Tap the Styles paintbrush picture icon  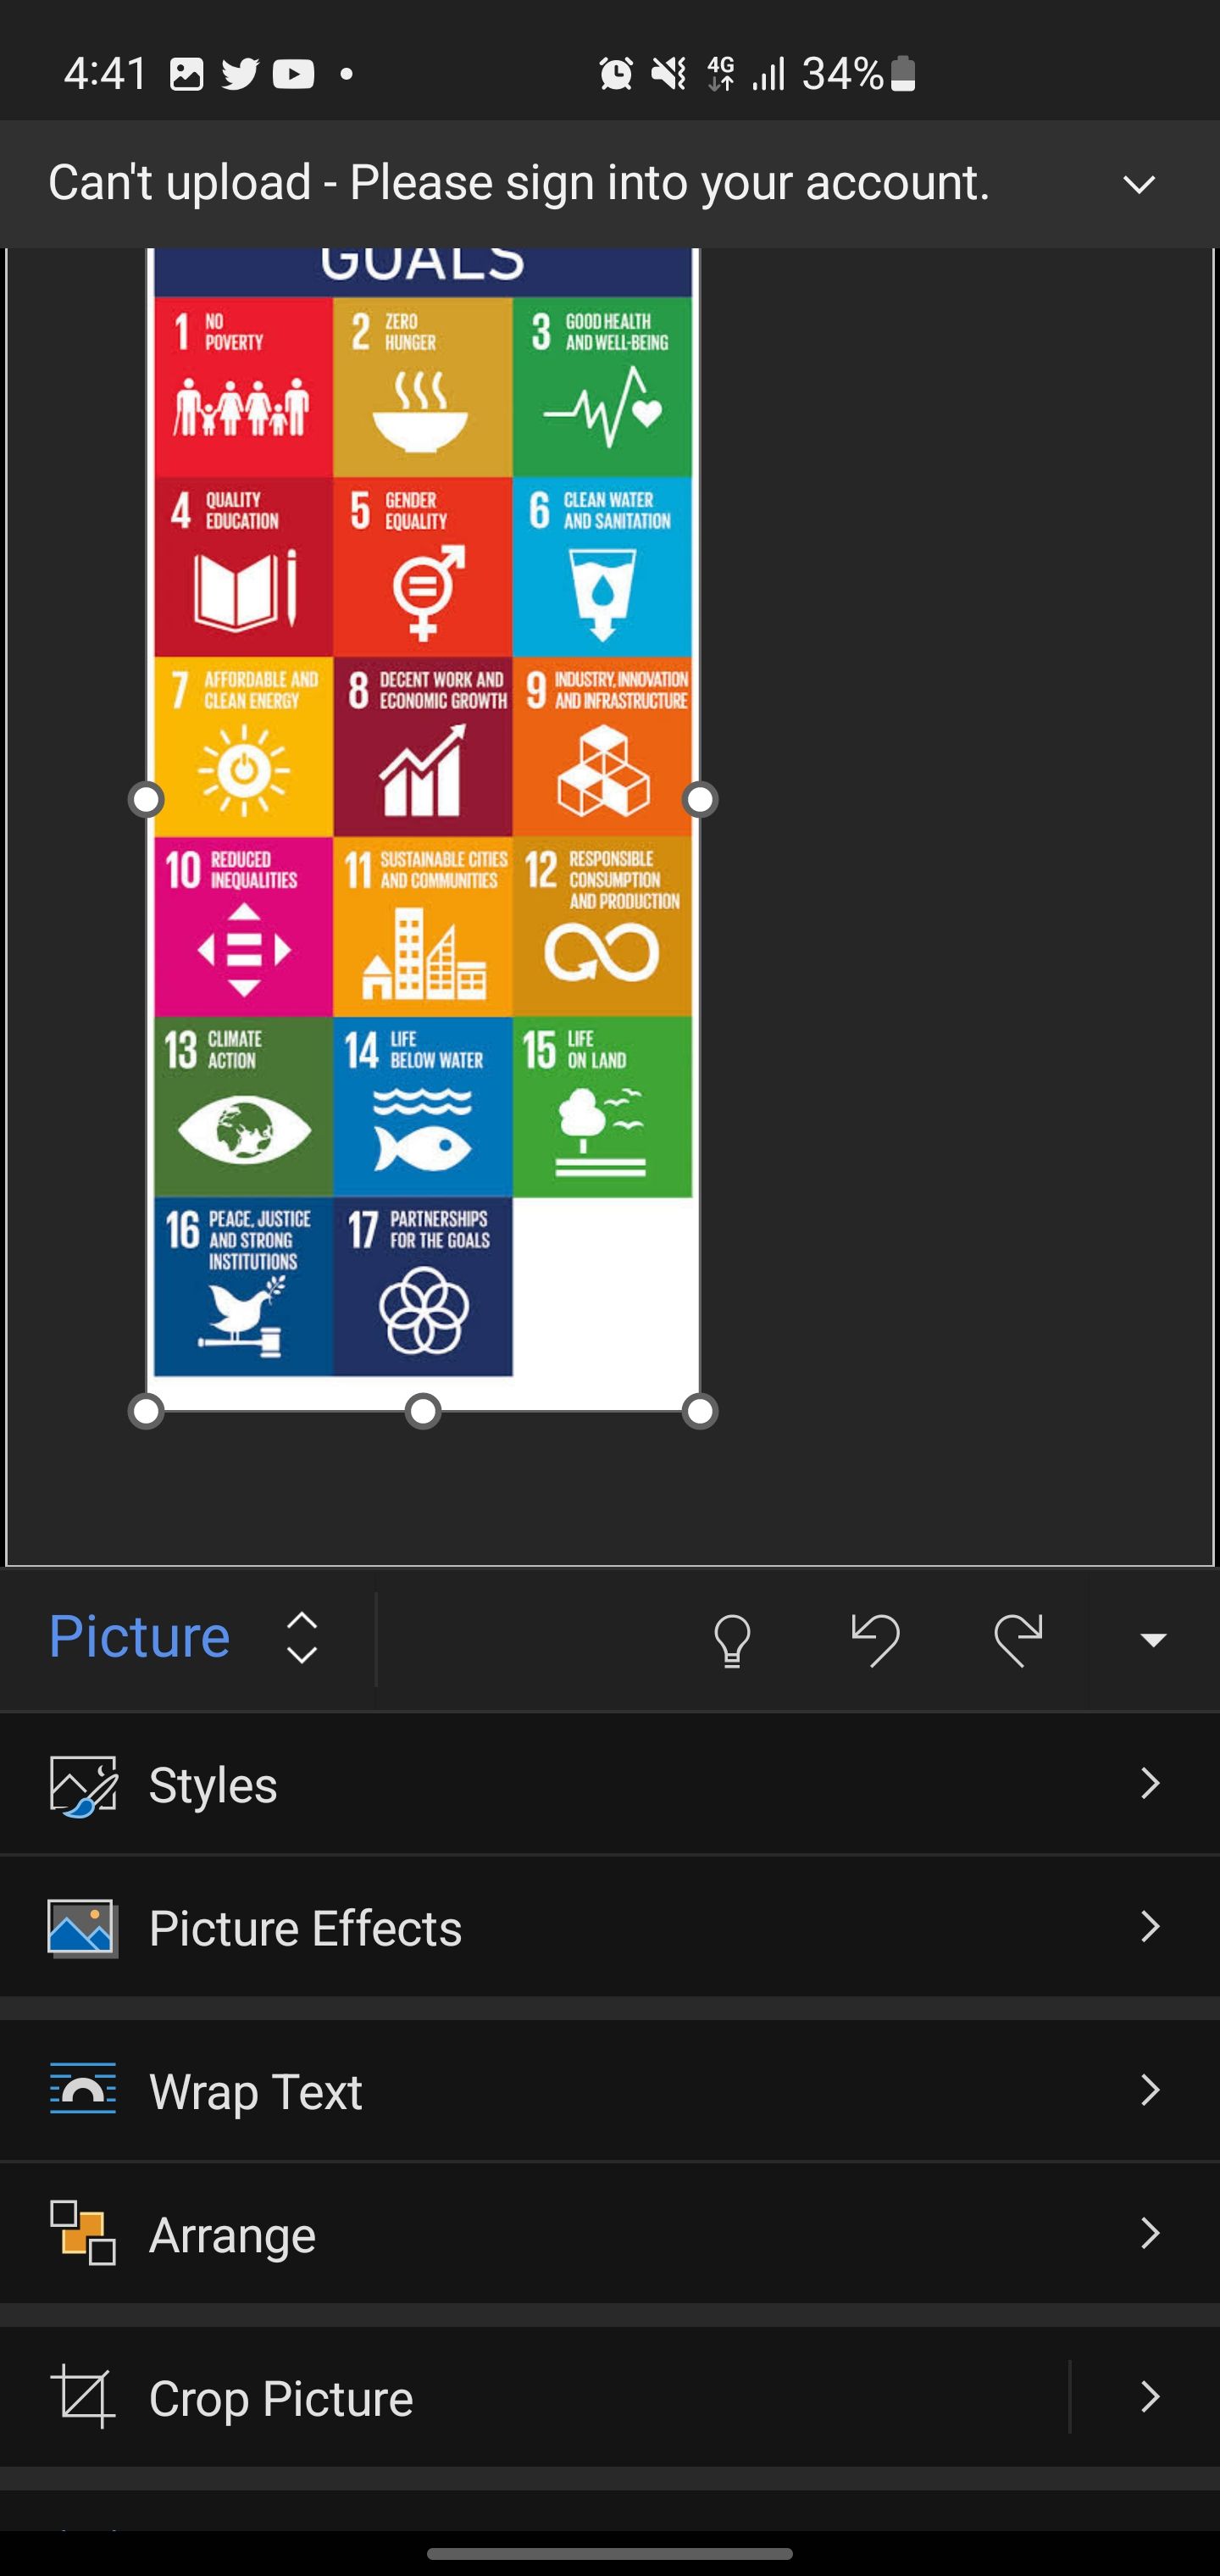(83, 1785)
